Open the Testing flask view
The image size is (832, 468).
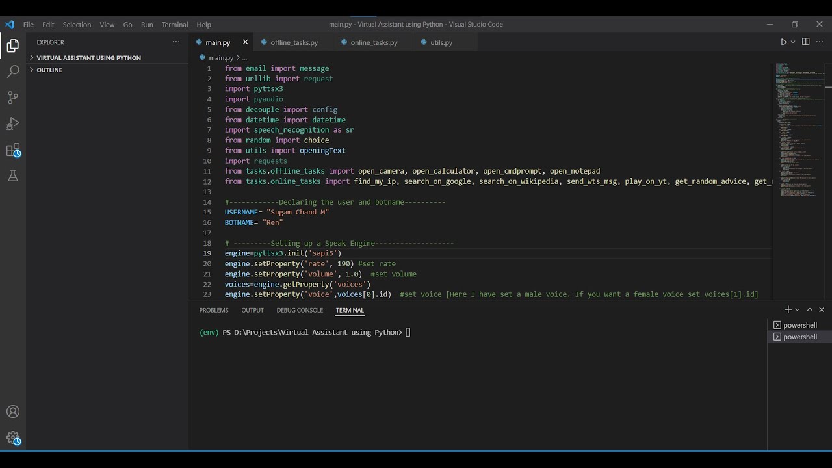13,176
